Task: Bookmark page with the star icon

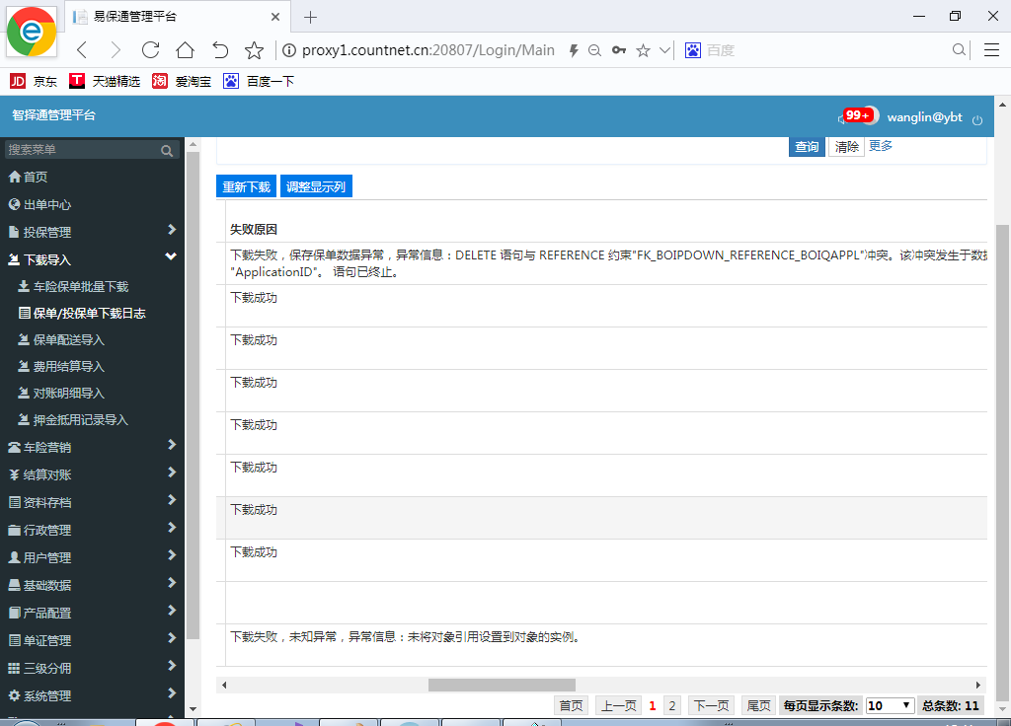Action: point(254,50)
